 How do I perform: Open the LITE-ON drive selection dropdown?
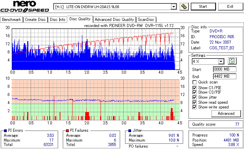point(174,7)
